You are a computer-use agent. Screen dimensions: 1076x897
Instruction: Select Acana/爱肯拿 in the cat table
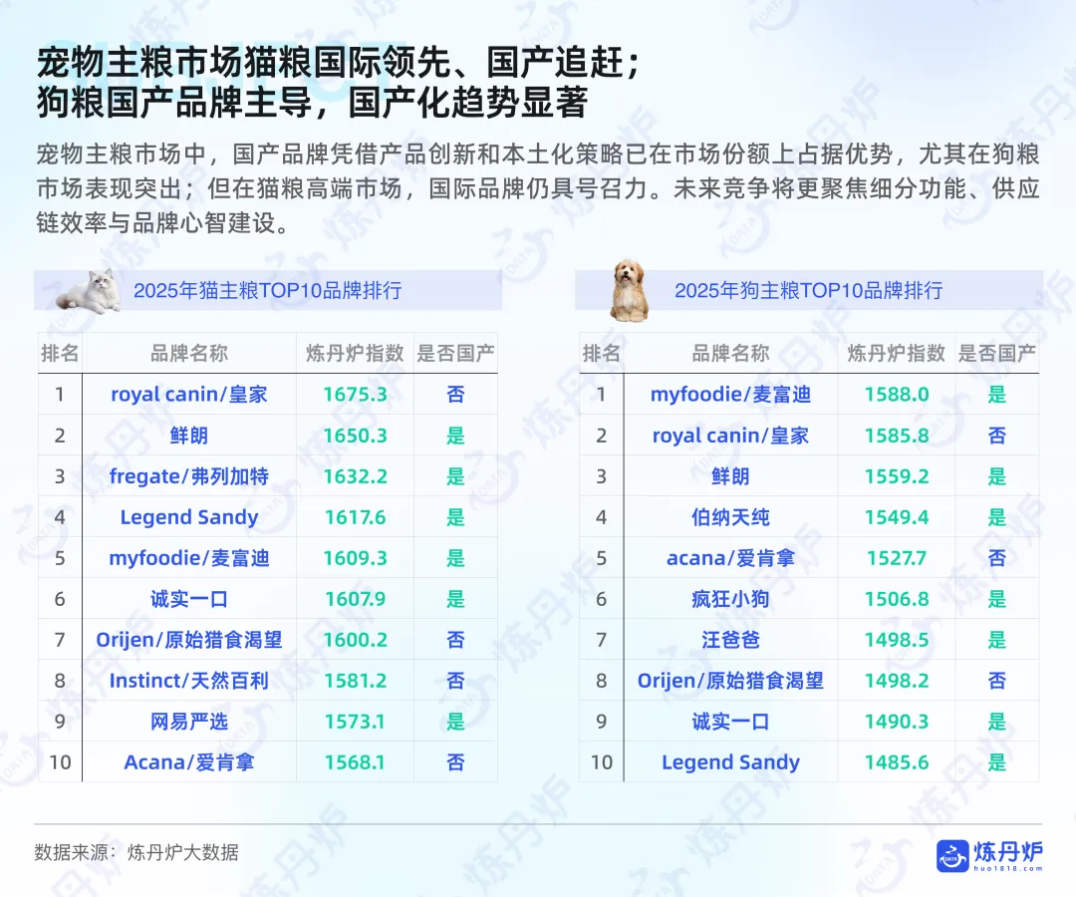188,762
